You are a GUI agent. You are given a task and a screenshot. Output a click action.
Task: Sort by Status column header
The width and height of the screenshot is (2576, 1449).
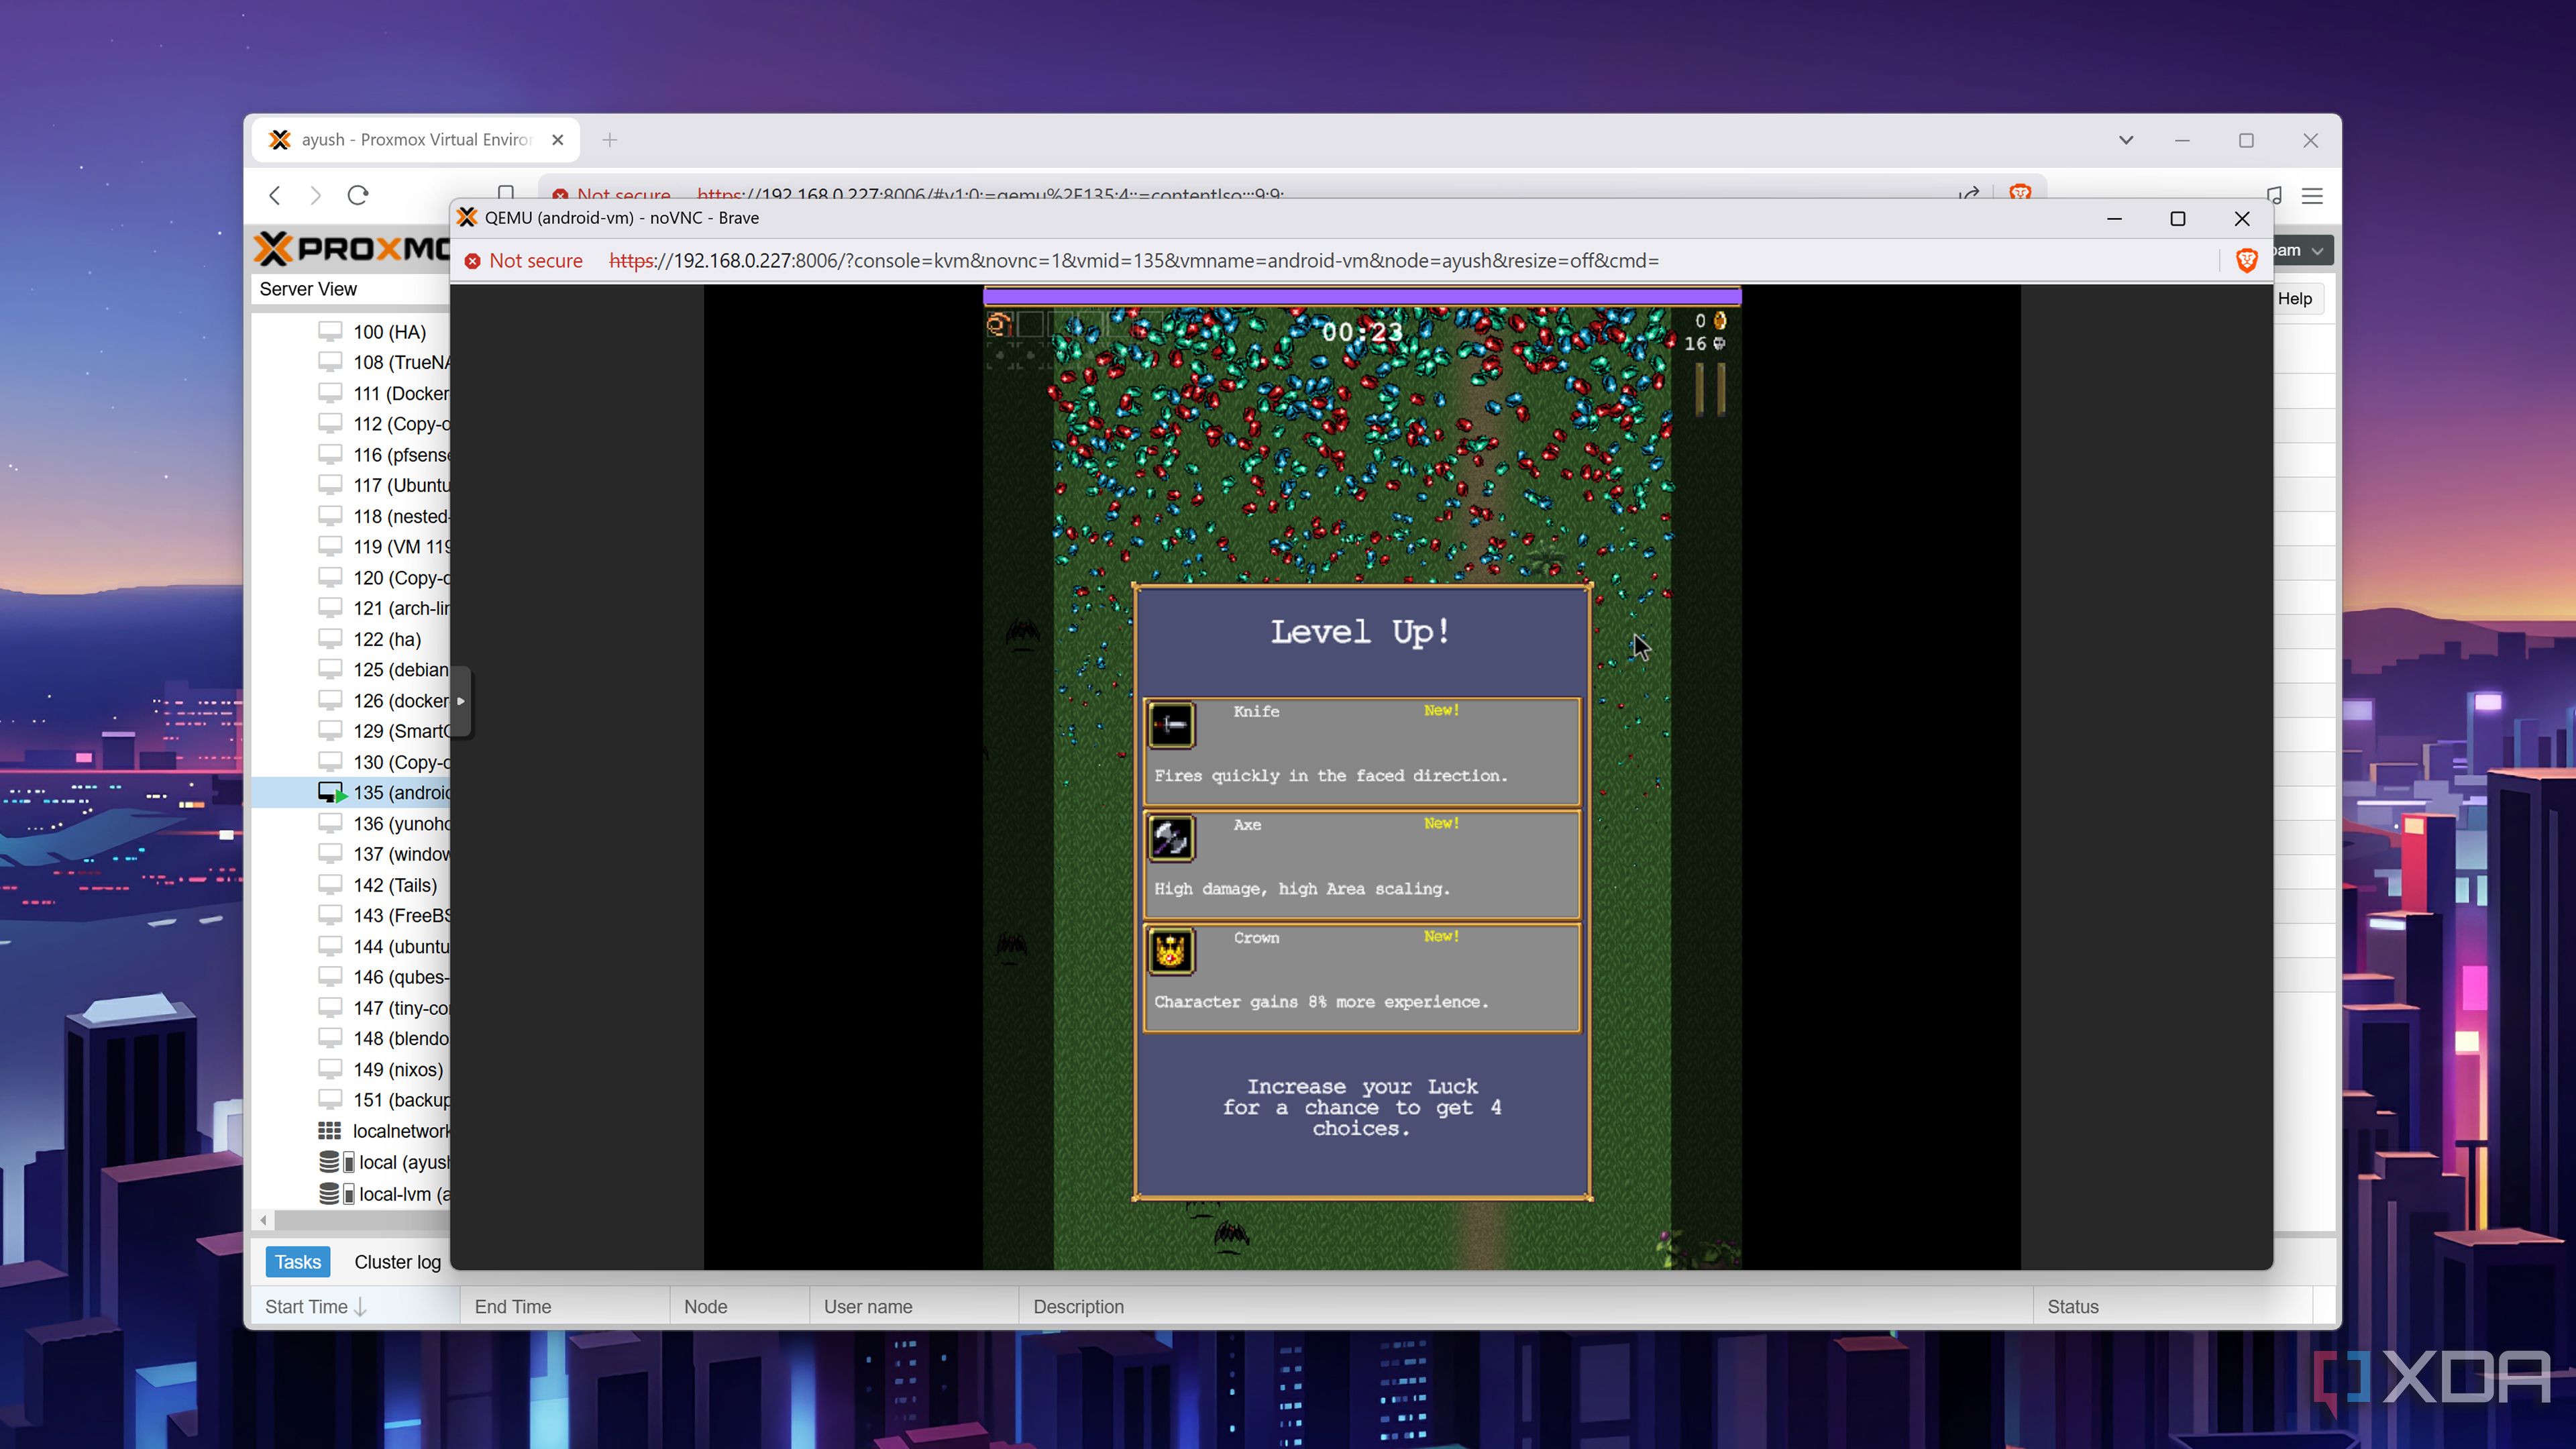pyautogui.click(x=2173, y=1307)
